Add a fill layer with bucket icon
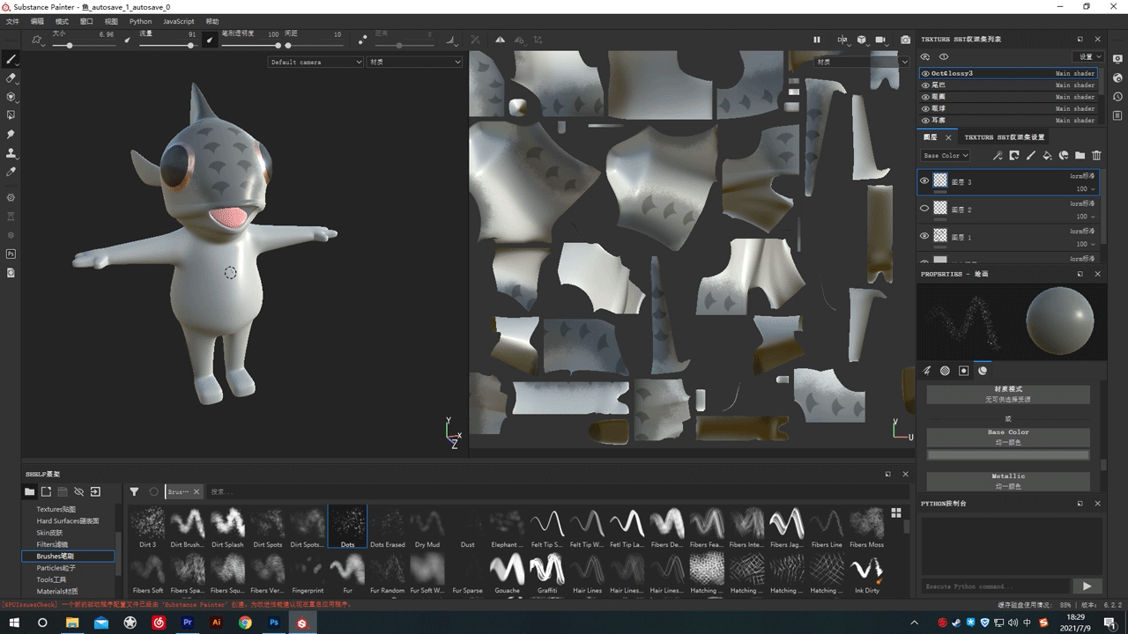1128x634 pixels. tap(1047, 156)
